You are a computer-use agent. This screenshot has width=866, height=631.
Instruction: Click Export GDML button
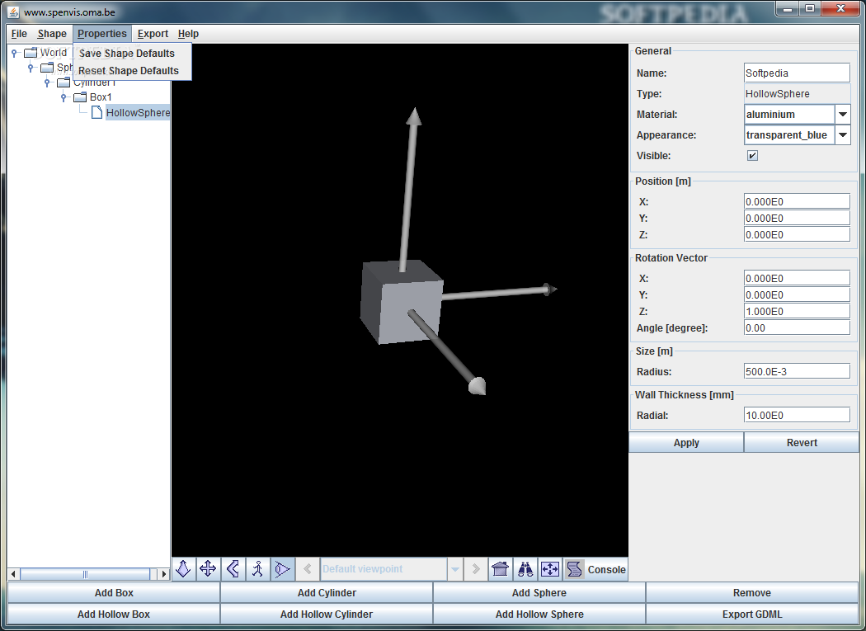(752, 615)
